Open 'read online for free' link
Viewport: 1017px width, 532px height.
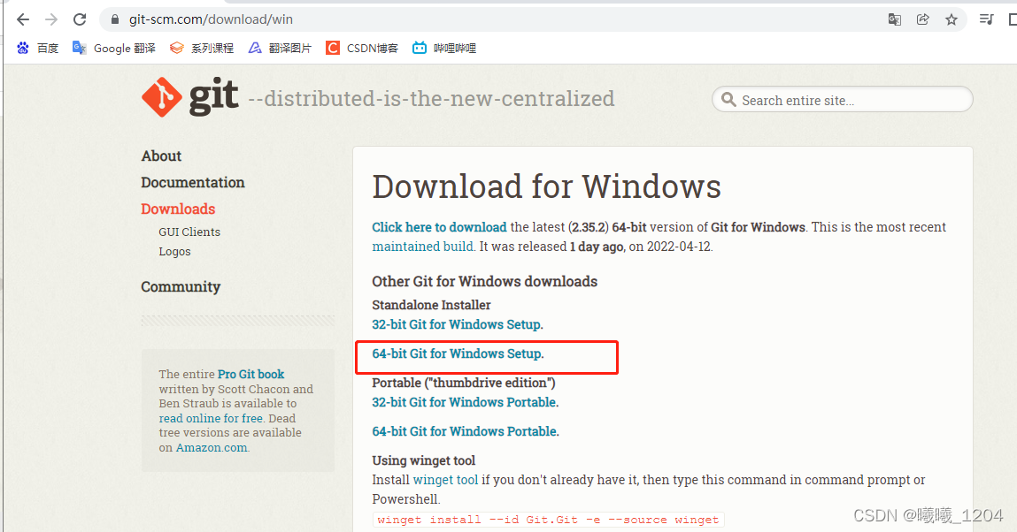(x=211, y=418)
